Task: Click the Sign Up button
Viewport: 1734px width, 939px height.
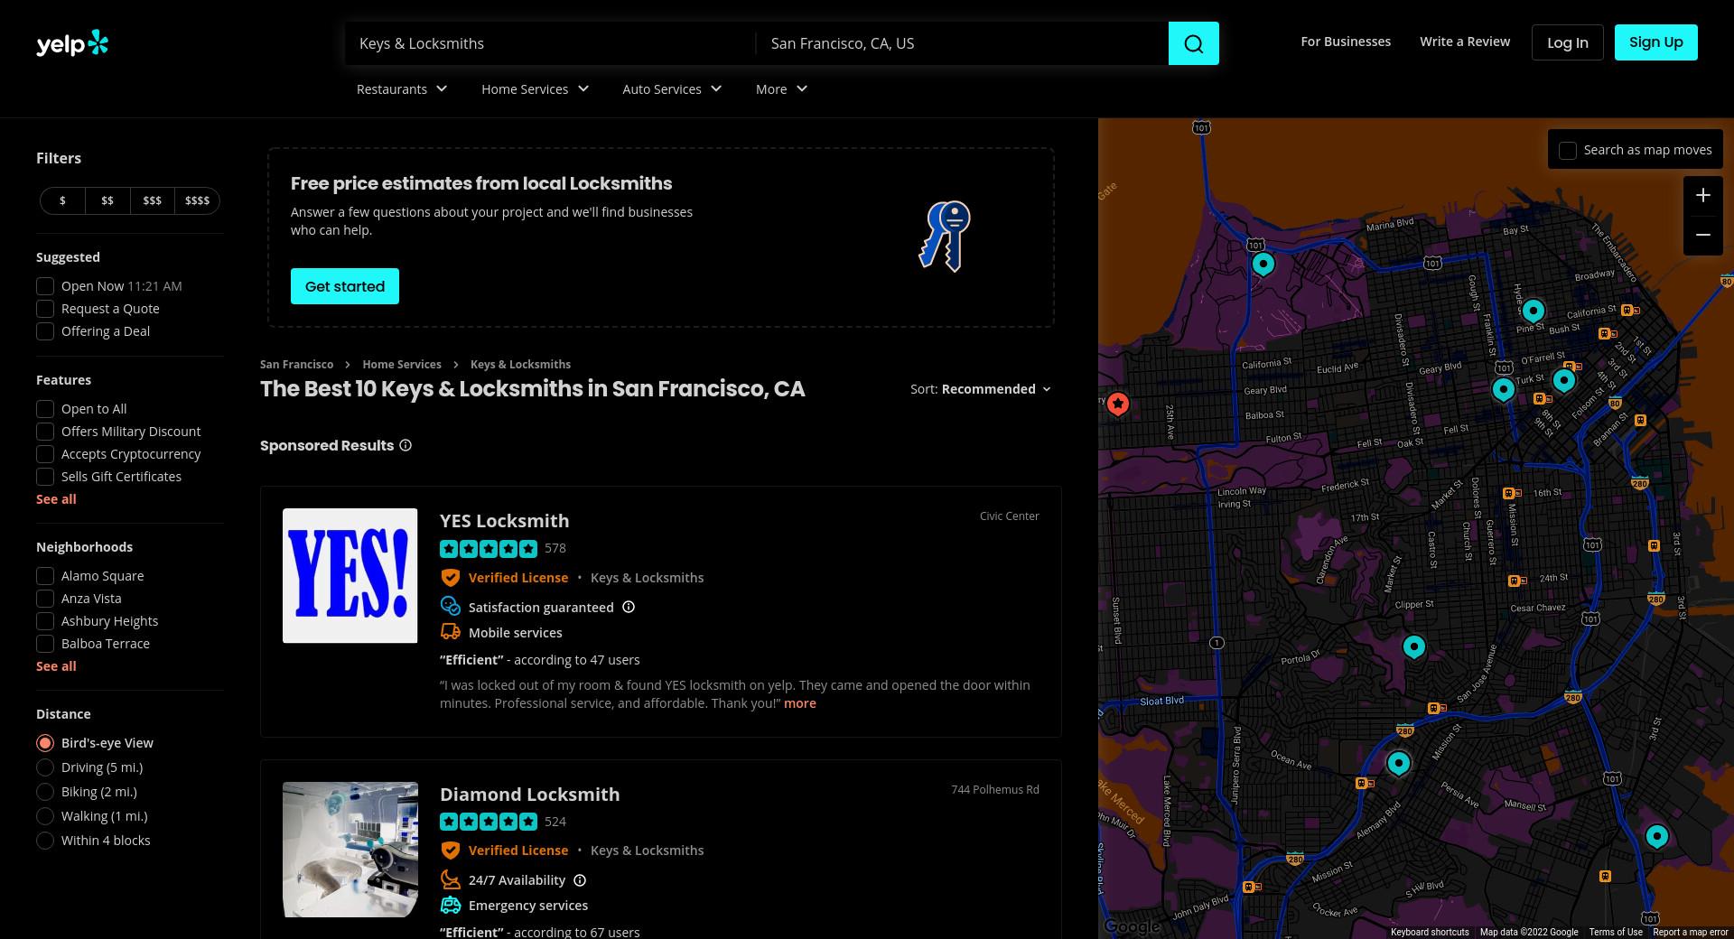Action: coord(1656,42)
